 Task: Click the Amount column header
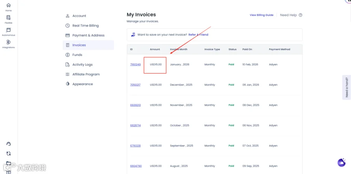(x=155, y=49)
